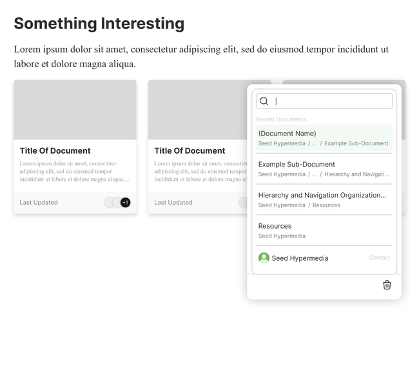Click the magnifier icon in the search box
The height and width of the screenshot is (379, 419).
(264, 101)
